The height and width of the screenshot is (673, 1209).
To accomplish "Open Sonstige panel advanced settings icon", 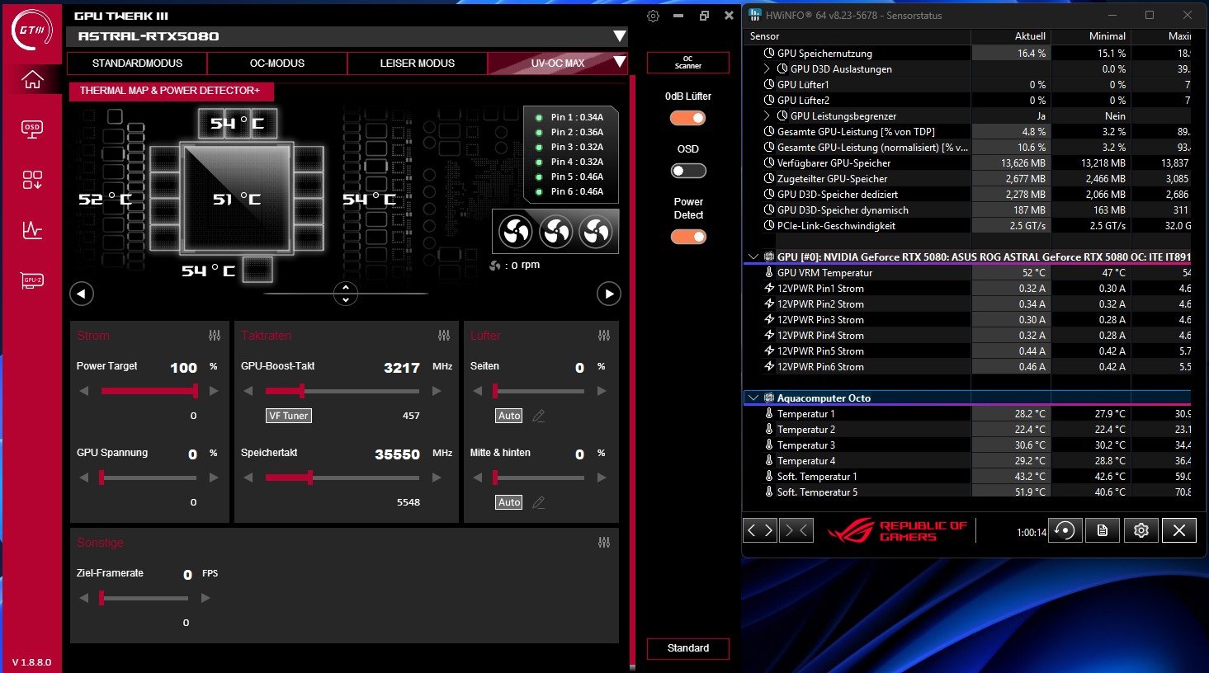I will point(604,543).
